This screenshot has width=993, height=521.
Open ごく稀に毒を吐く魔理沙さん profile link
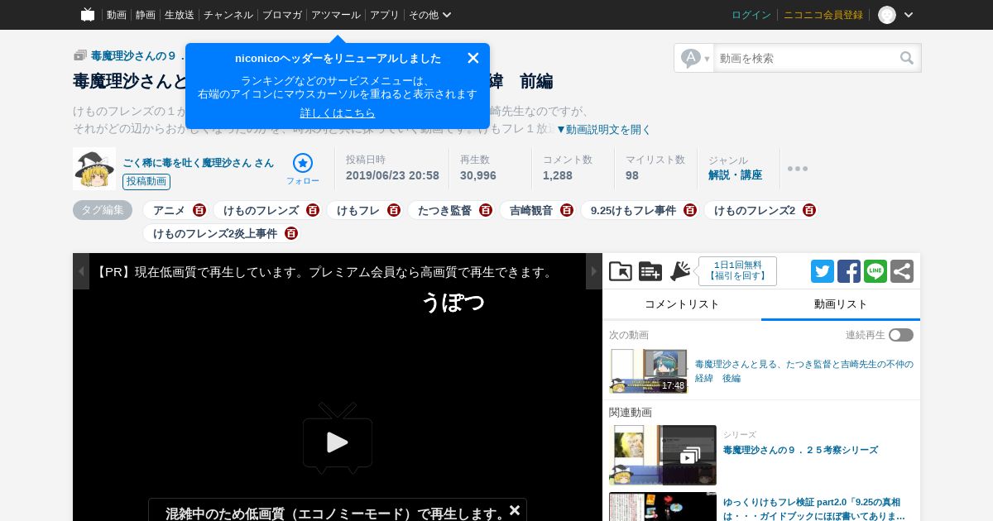click(x=198, y=163)
